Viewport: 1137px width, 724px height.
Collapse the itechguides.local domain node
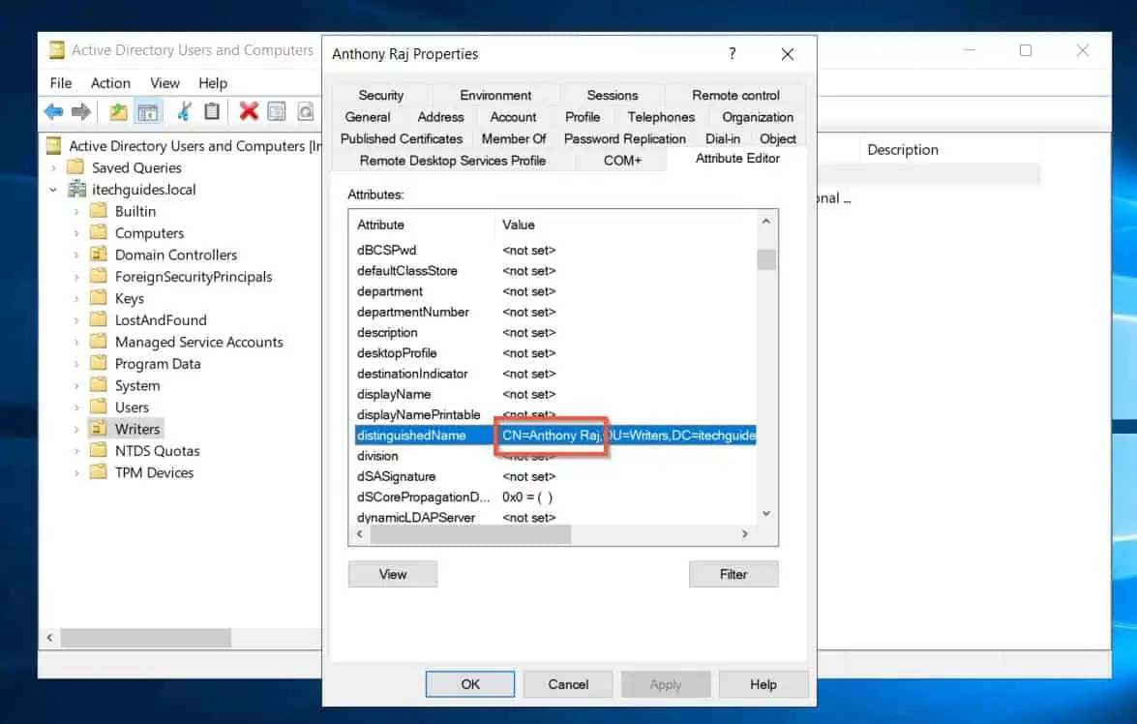coord(53,190)
